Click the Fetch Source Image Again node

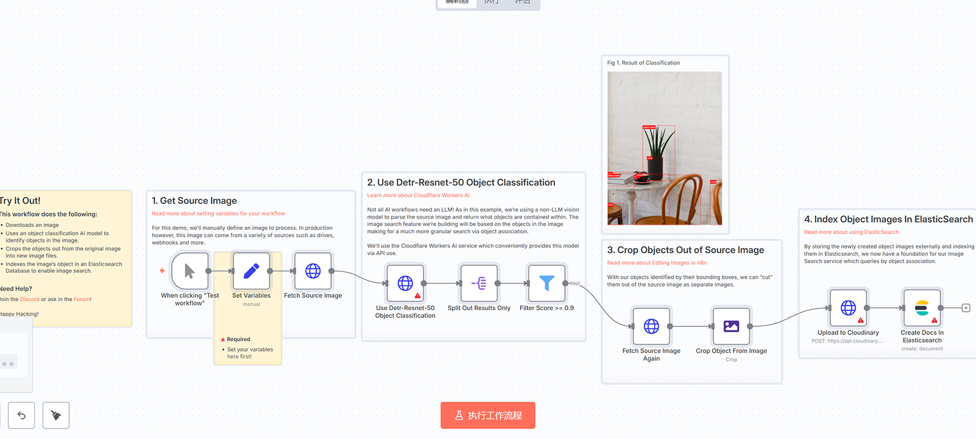[651, 326]
